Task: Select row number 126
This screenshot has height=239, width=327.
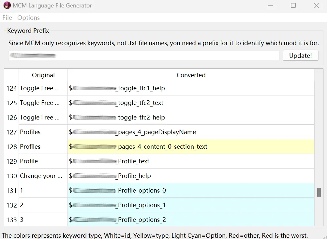Action: point(11,118)
